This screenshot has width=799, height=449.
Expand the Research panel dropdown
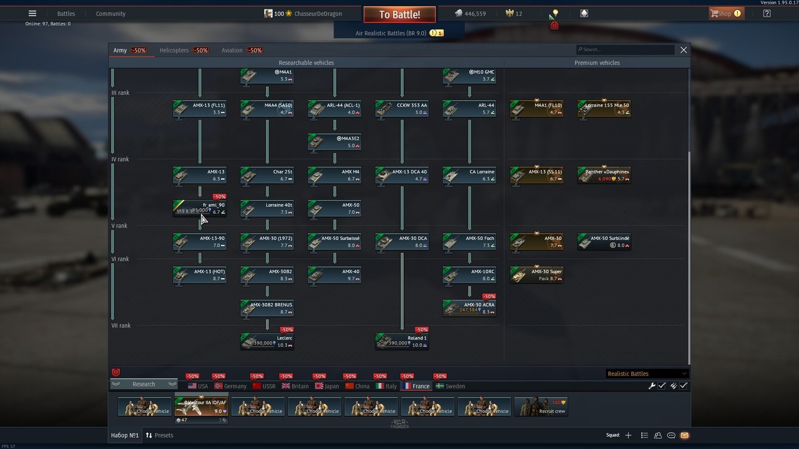[144, 384]
